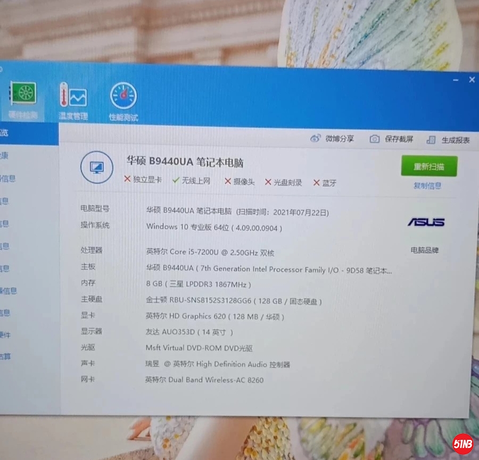This screenshot has height=460, width=479.
Task: Minimize the hardware info window
Action: point(456,80)
